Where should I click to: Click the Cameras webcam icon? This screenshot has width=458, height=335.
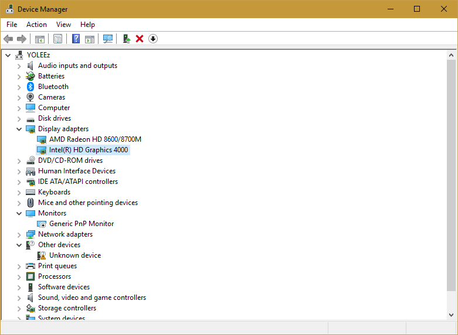pyautogui.click(x=30, y=97)
